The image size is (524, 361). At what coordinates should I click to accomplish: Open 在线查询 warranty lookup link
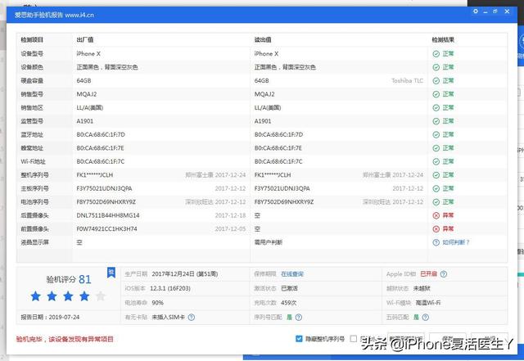pos(292,274)
